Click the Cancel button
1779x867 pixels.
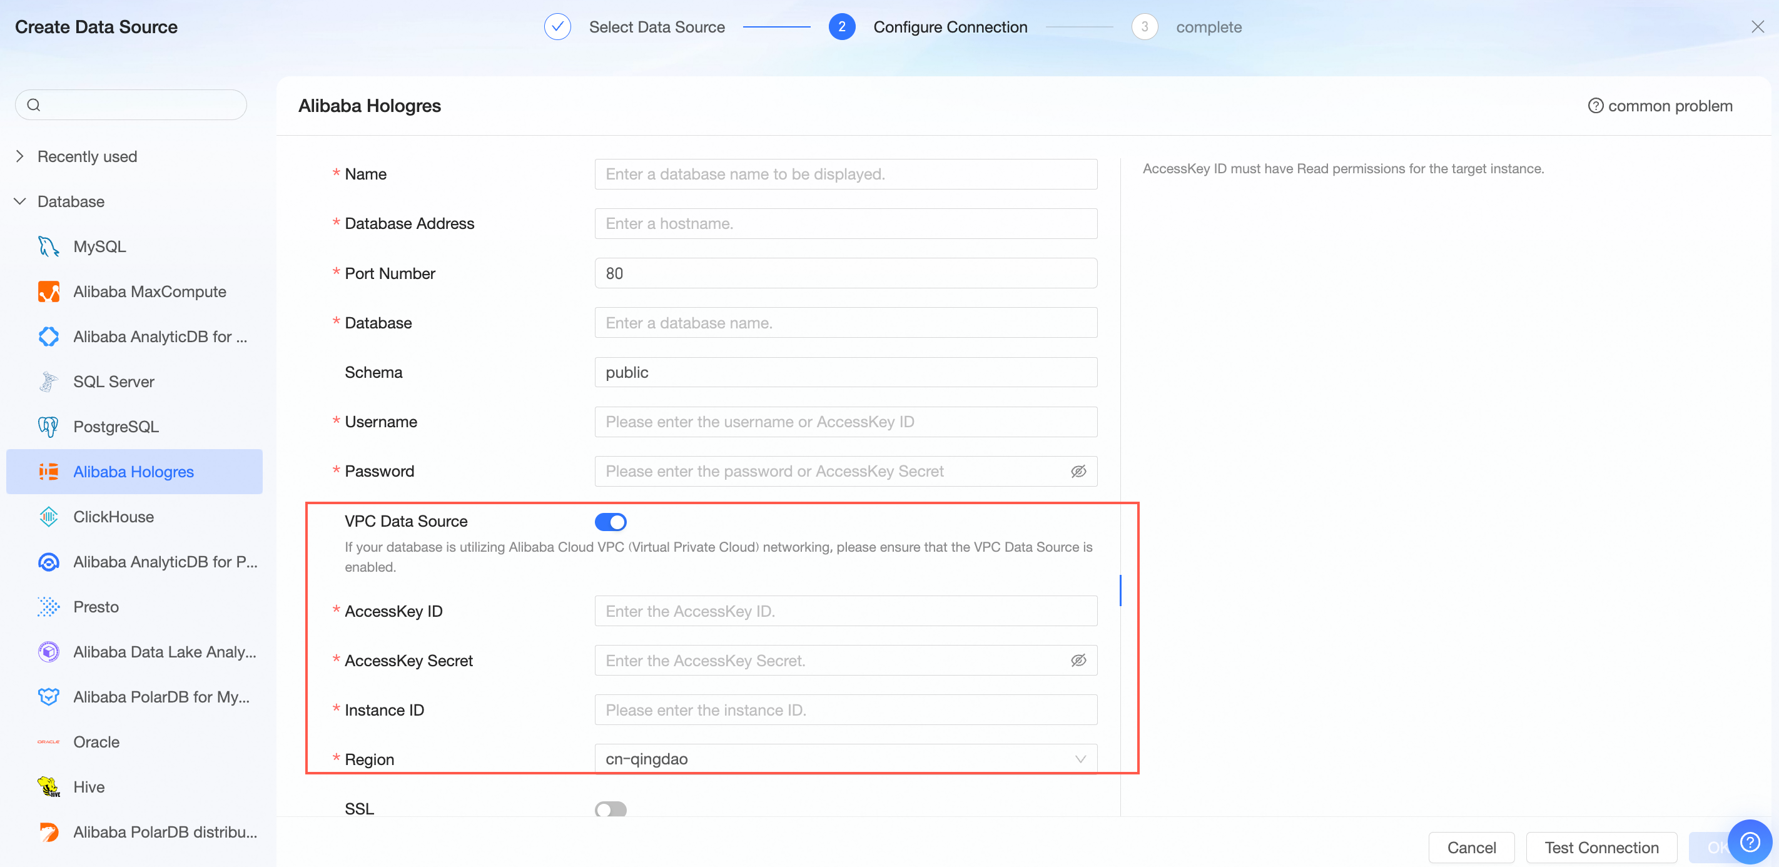[x=1471, y=848]
